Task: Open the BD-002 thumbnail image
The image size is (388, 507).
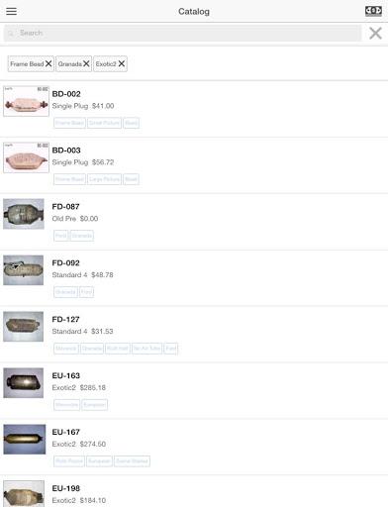Action: point(26,101)
